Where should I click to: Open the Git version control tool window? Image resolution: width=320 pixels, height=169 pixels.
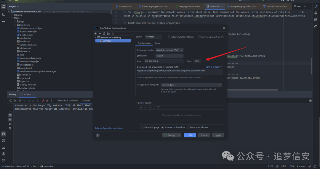4,160
